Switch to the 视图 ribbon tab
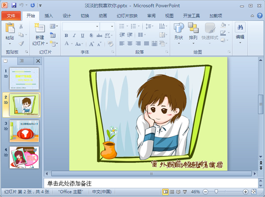 tap(169, 16)
